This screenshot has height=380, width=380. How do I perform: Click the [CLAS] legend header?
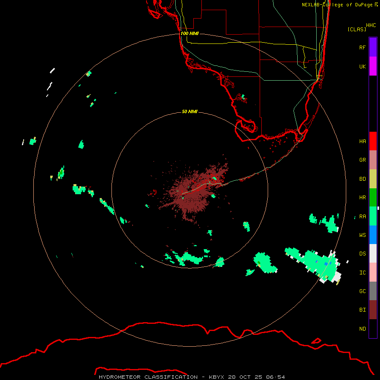coord(357,29)
